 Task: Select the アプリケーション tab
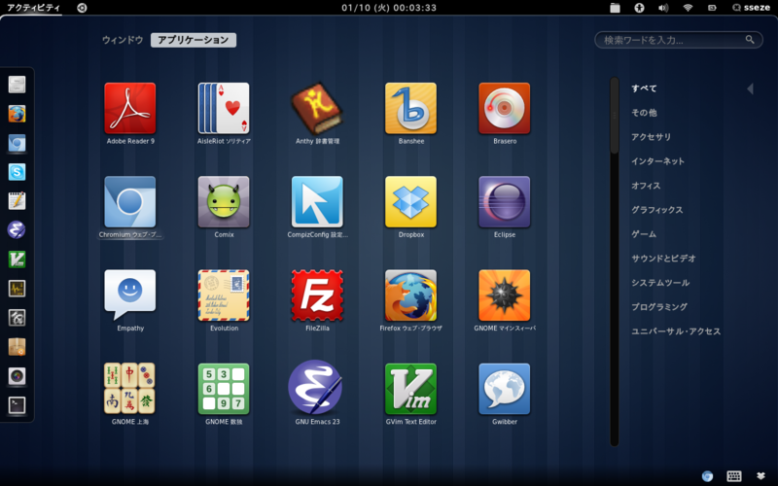click(194, 40)
